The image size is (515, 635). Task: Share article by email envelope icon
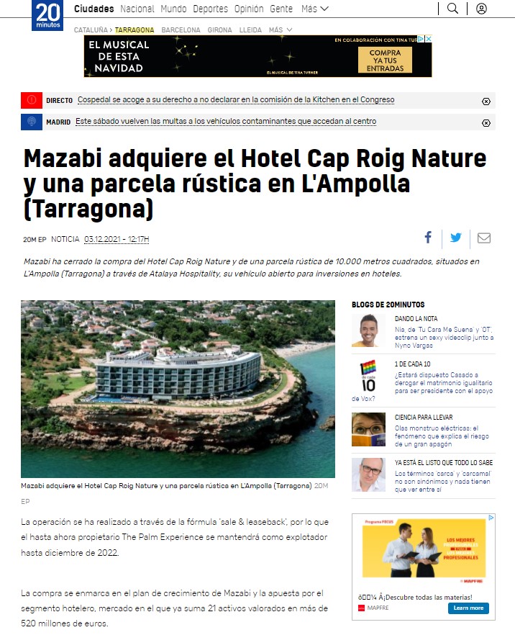pos(484,238)
